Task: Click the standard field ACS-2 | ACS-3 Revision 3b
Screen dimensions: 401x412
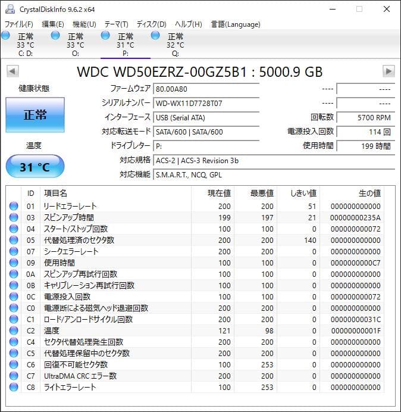Action: [274, 160]
